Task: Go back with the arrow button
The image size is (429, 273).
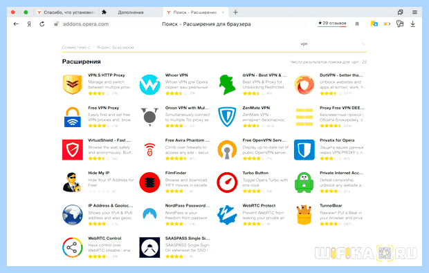Action: click(16, 24)
